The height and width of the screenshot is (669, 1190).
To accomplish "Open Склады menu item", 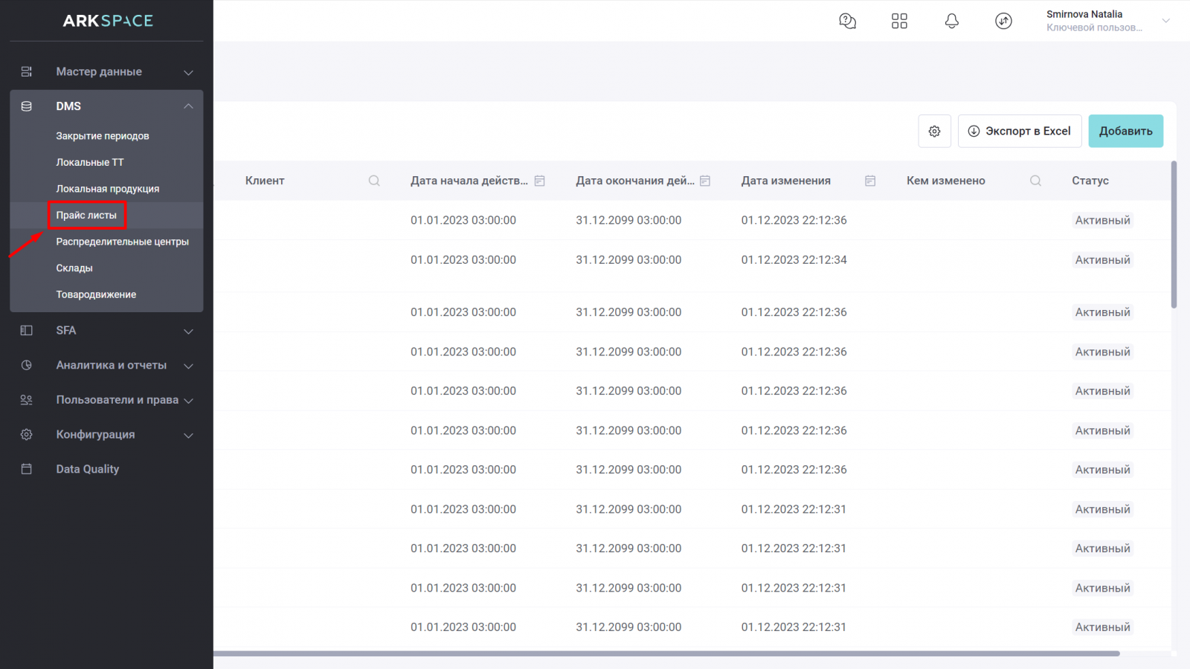I will (74, 268).
